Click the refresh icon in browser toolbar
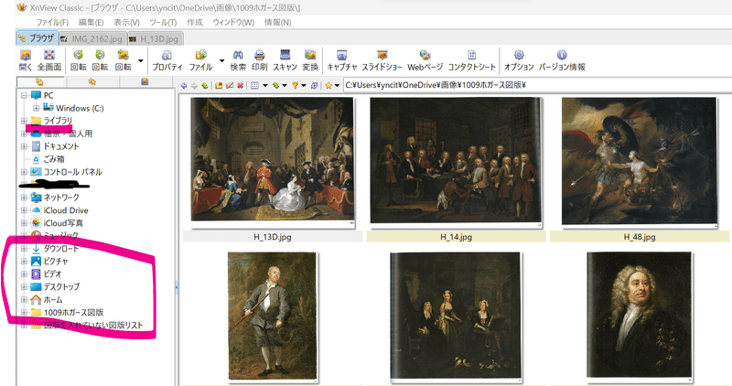732x386 pixels. tap(315, 85)
